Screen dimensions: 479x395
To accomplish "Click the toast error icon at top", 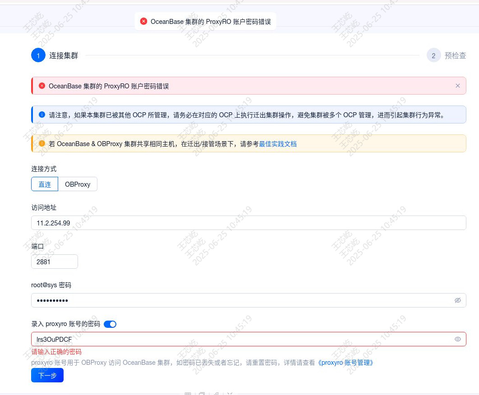I will [143, 21].
